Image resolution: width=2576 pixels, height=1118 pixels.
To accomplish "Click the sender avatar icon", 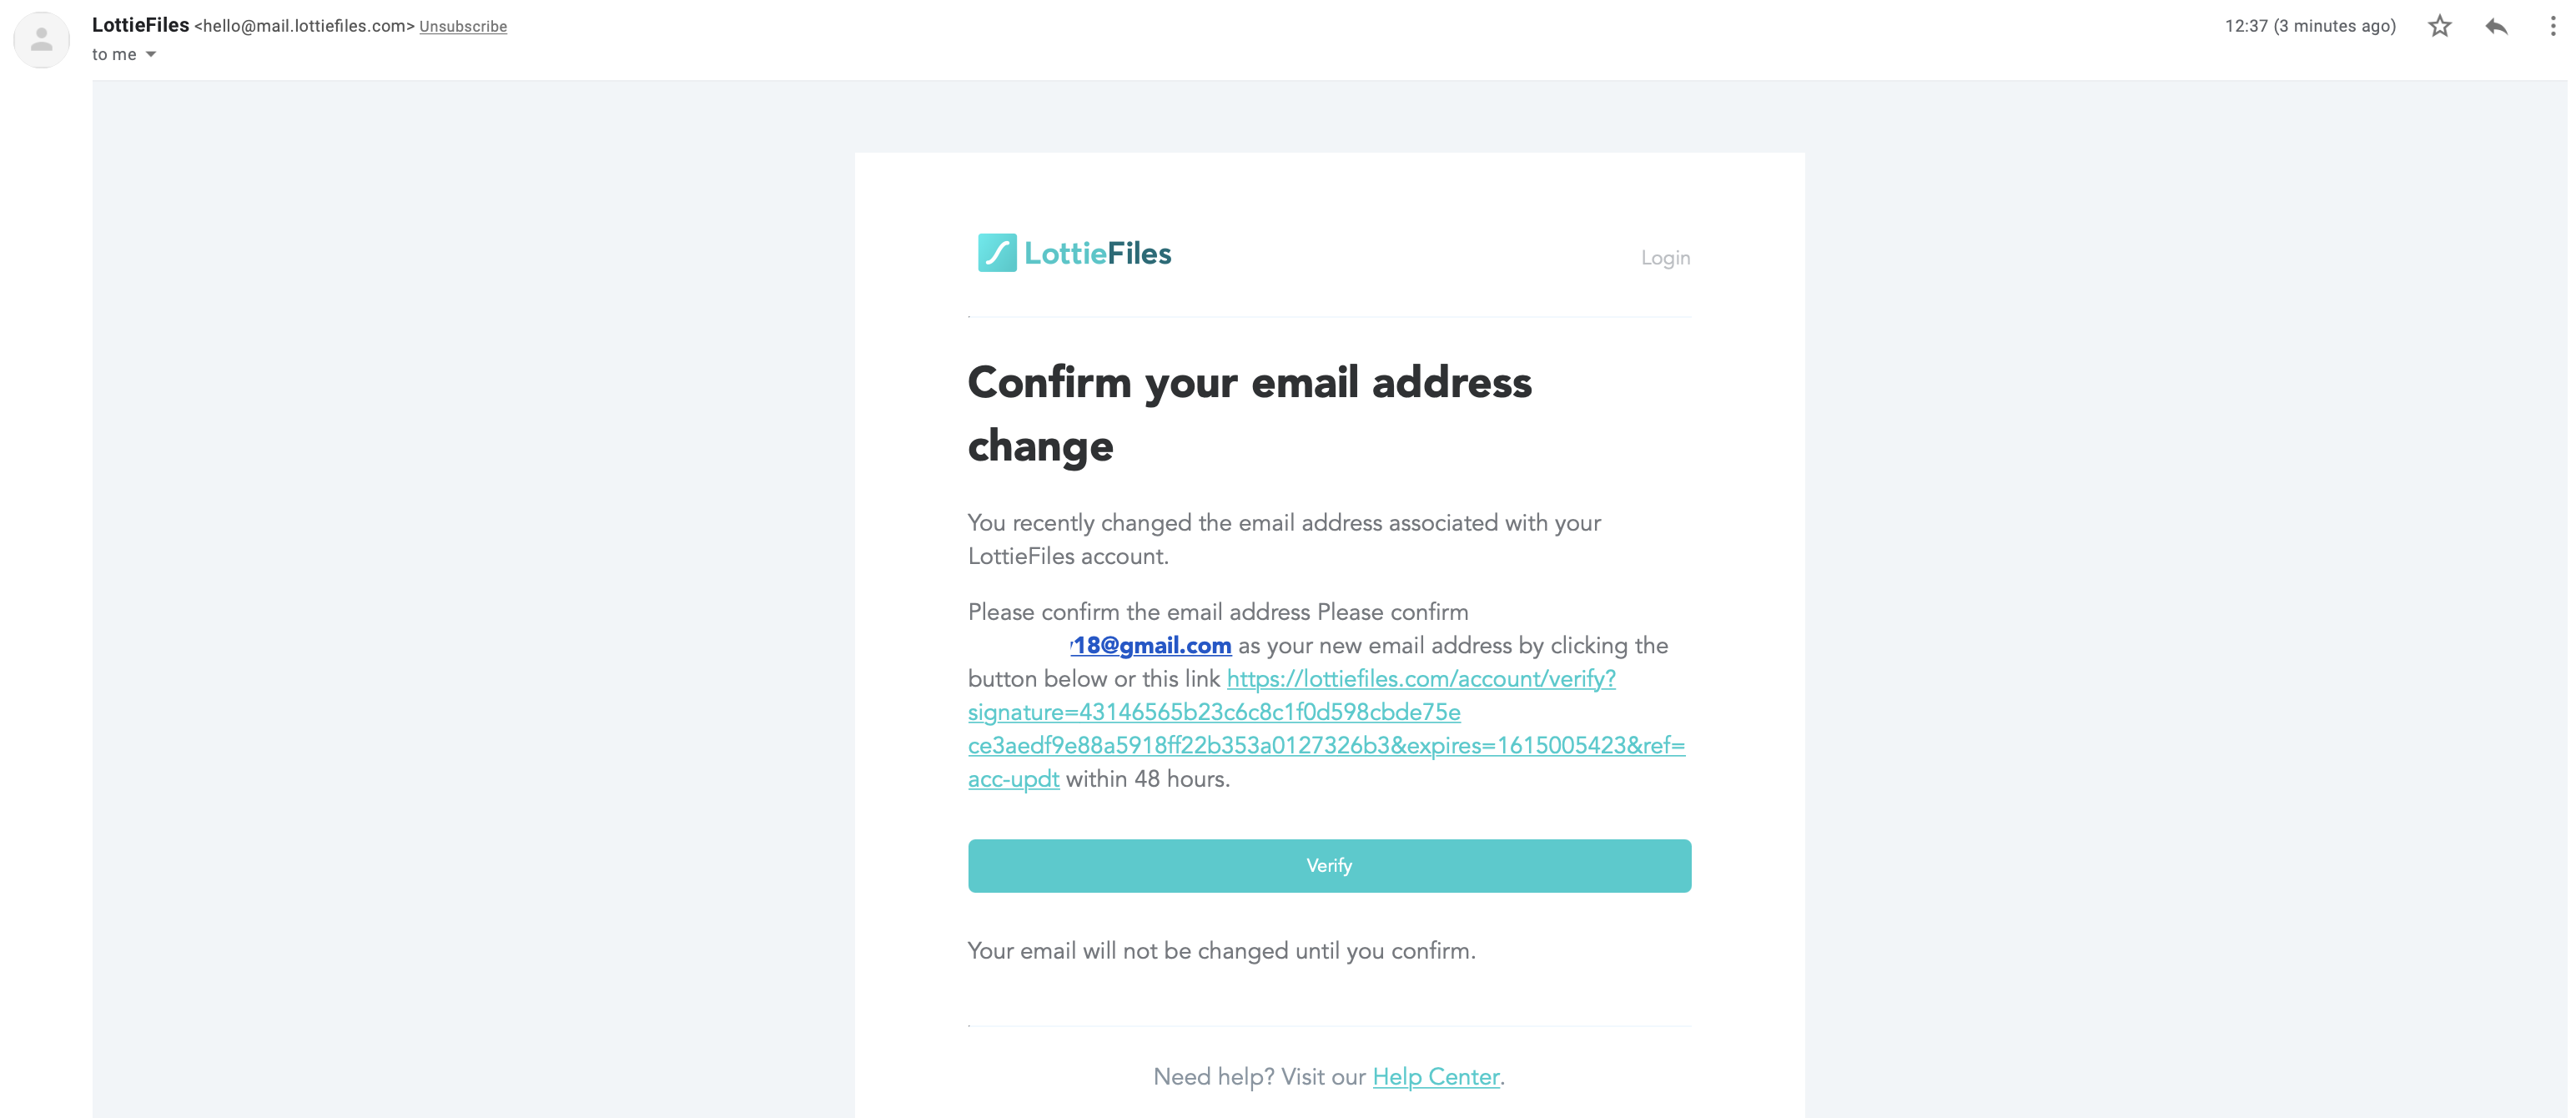I will click(x=41, y=40).
